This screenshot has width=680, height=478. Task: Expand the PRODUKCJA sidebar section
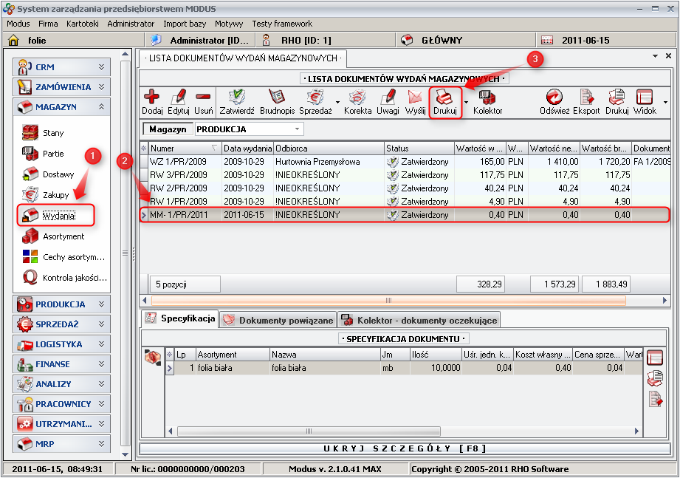pyautogui.click(x=62, y=304)
